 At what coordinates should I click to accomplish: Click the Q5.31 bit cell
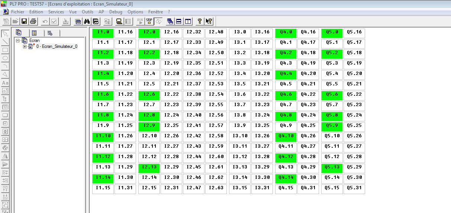tap(354, 188)
